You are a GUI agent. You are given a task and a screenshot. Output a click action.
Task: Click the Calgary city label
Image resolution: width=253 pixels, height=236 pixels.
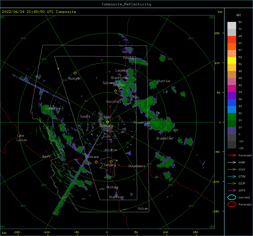click(110, 165)
